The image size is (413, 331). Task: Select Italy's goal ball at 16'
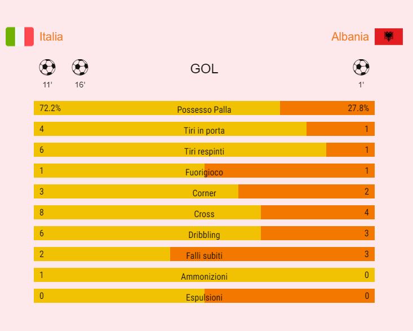coord(80,67)
